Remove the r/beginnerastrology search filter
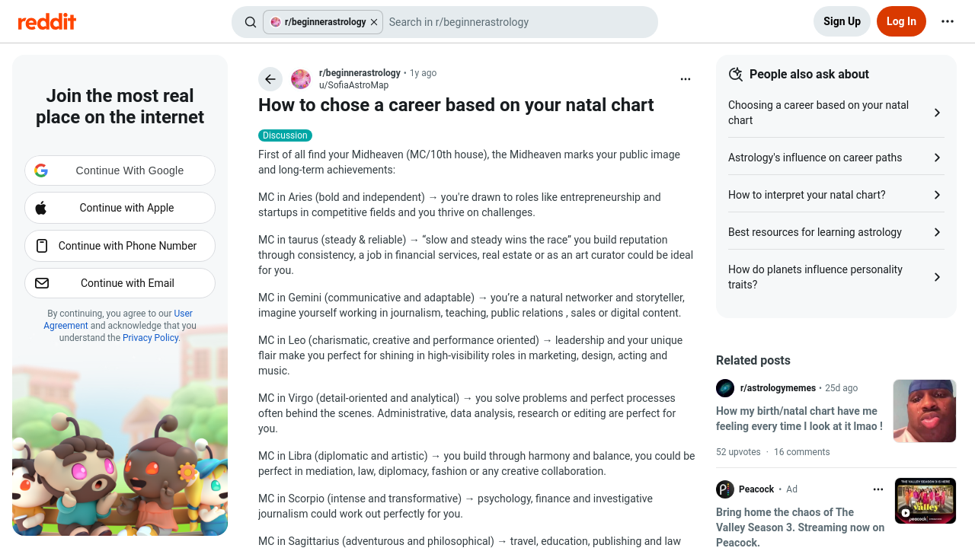975x548 pixels. 374,22
